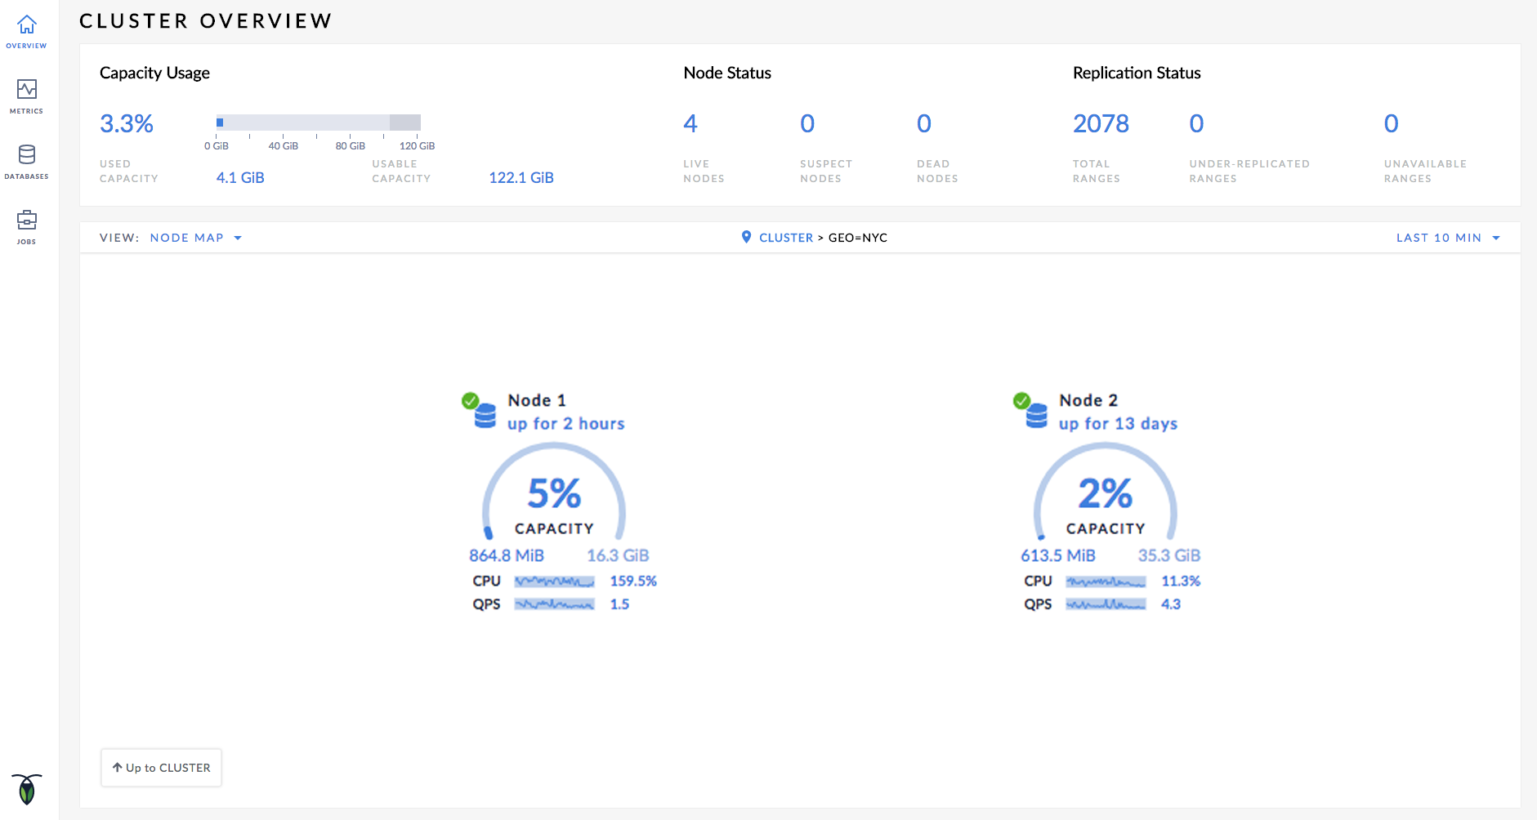Viewport: 1537px width, 820px height.
Task: Click the Up to CLUSTER button
Action: click(x=161, y=768)
